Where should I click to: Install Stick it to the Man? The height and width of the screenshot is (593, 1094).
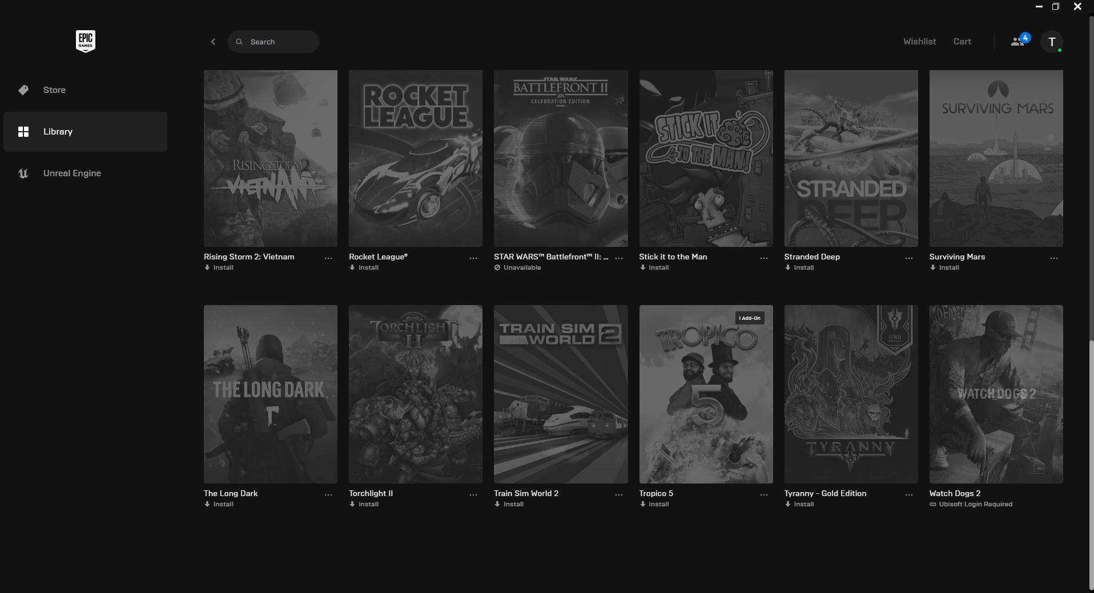click(654, 267)
